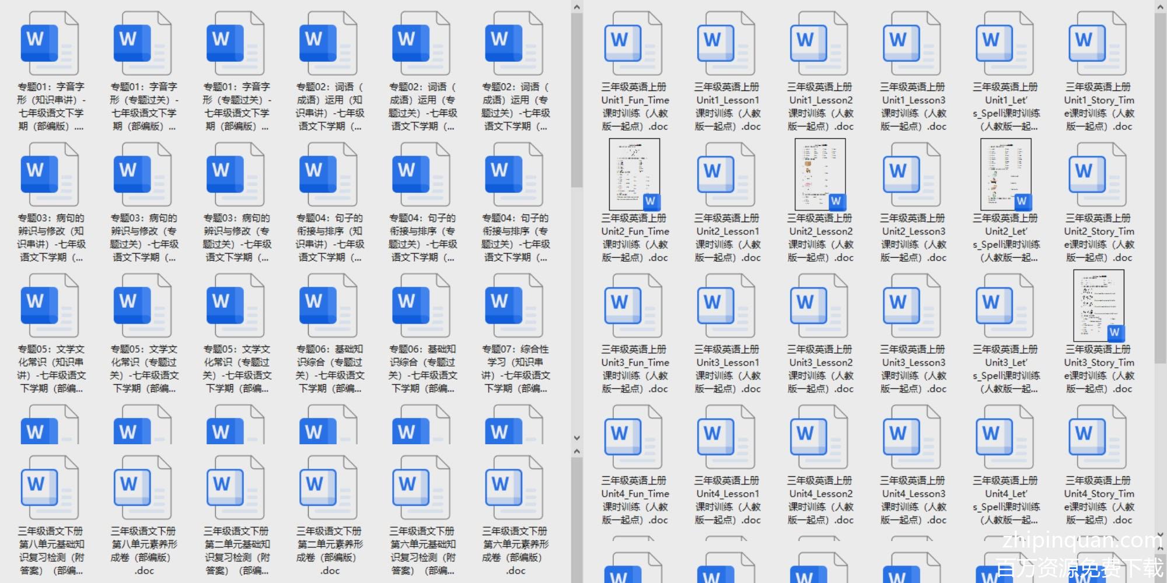Click the Unit3_Let's_Spell 课时训练 document icon
The width and height of the screenshot is (1167, 583).
[x=1004, y=306]
